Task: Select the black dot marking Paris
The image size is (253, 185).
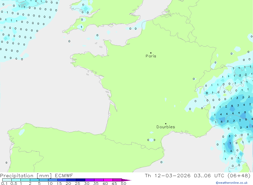Action: [151, 53]
